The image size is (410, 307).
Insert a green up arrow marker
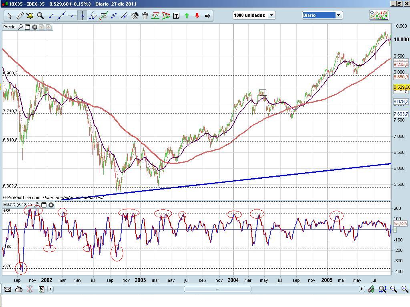tap(187, 16)
